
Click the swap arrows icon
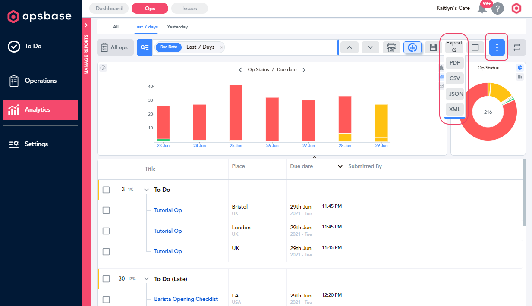(x=517, y=47)
